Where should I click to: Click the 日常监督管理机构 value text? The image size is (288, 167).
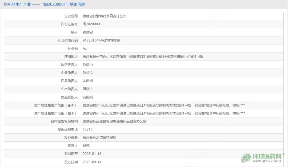point(114,121)
